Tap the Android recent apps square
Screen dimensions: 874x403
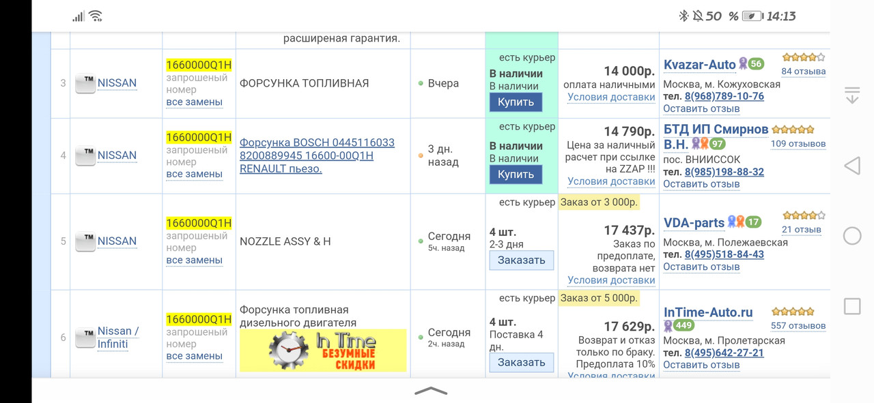(x=852, y=306)
